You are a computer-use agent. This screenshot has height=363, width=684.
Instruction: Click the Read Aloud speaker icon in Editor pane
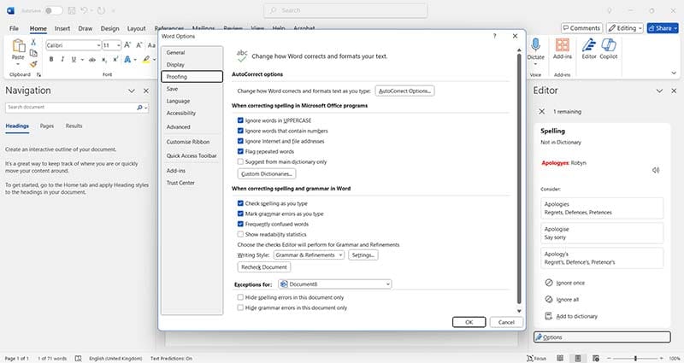click(x=656, y=170)
